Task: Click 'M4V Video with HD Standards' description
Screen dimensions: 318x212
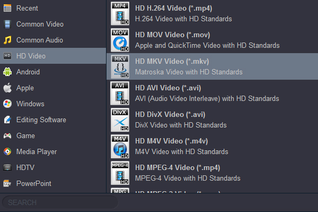Action: (181, 152)
